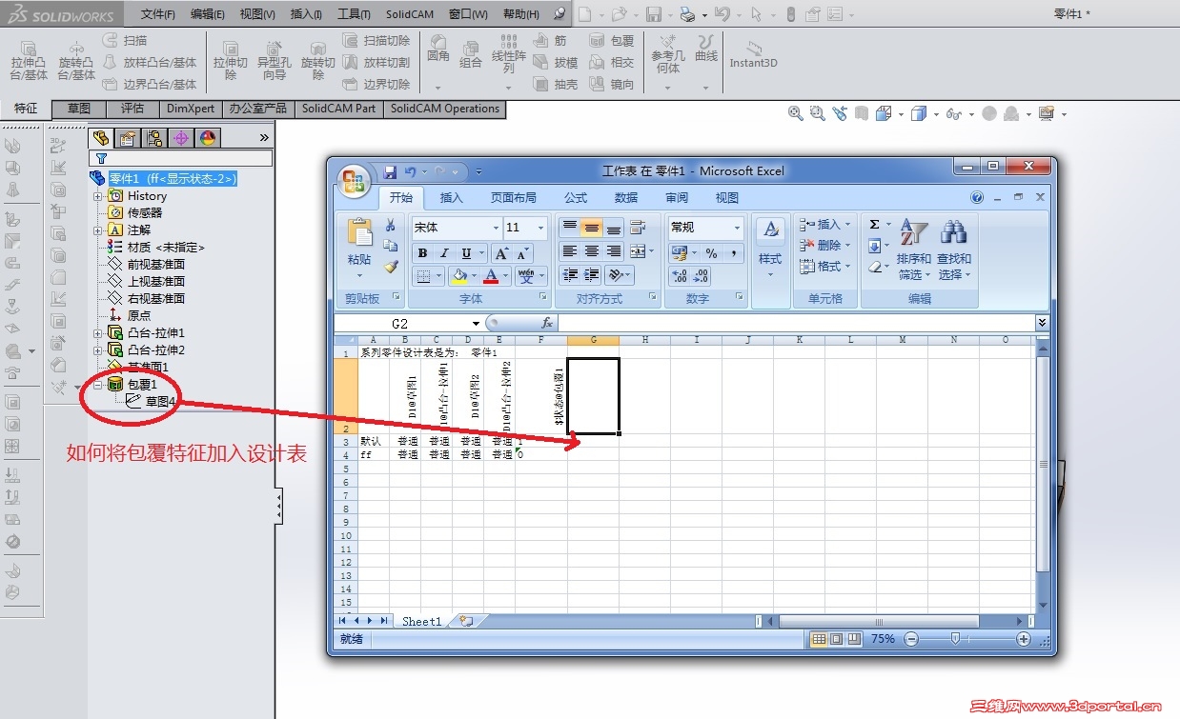Screen dimensions: 1180x719
Task: Click the Increase Font Size icon in Excel
Action: point(501,253)
